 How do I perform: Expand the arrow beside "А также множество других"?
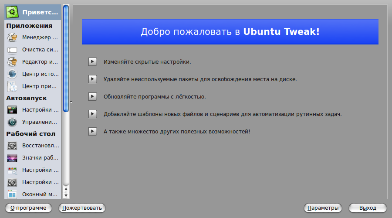pos(92,131)
